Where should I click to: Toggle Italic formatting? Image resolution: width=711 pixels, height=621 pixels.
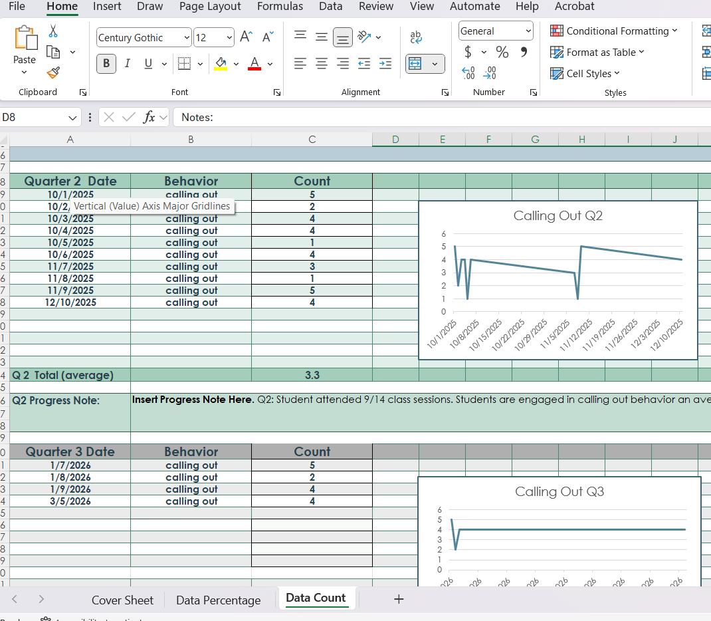tap(128, 63)
